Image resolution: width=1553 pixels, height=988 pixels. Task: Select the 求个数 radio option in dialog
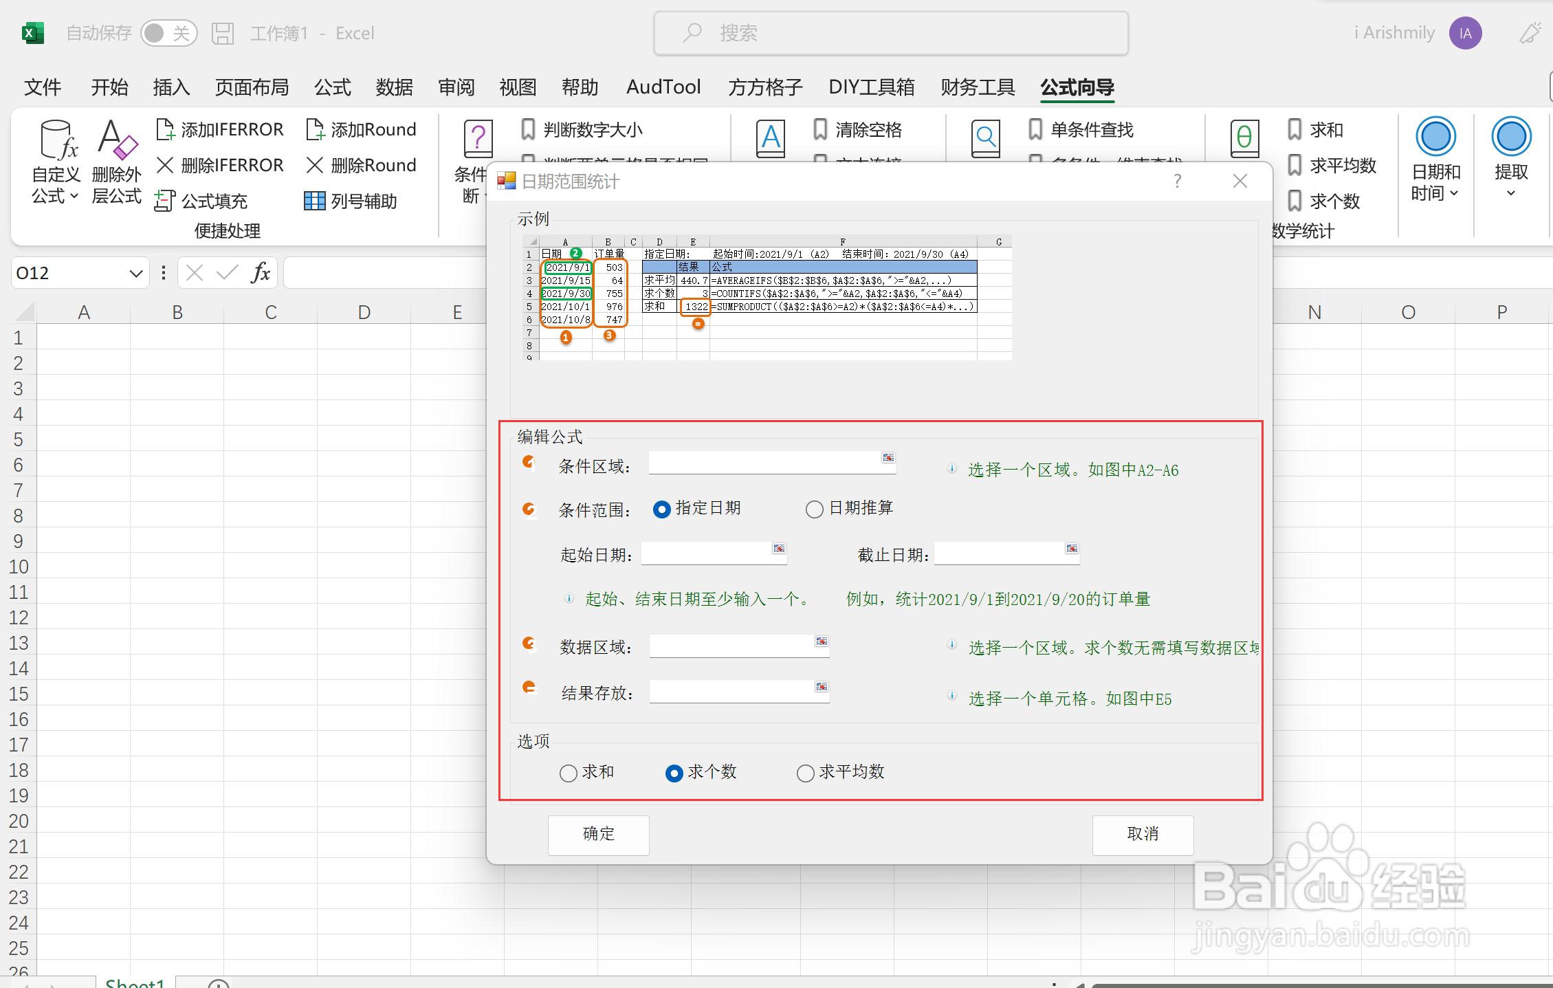click(674, 773)
